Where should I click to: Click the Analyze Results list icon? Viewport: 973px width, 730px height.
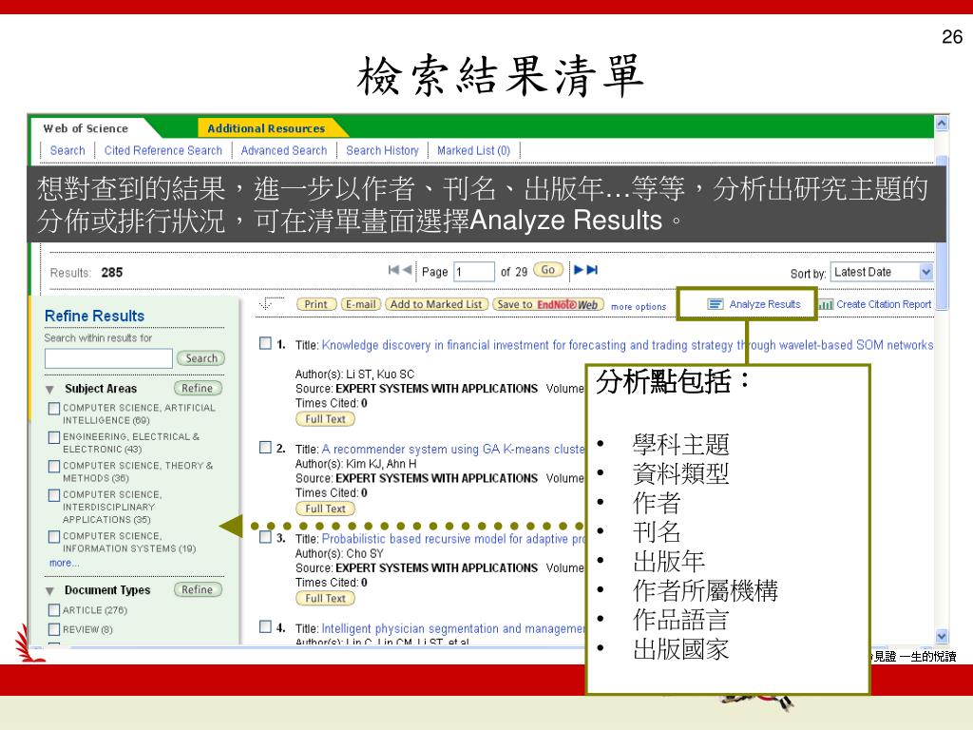pos(715,304)
